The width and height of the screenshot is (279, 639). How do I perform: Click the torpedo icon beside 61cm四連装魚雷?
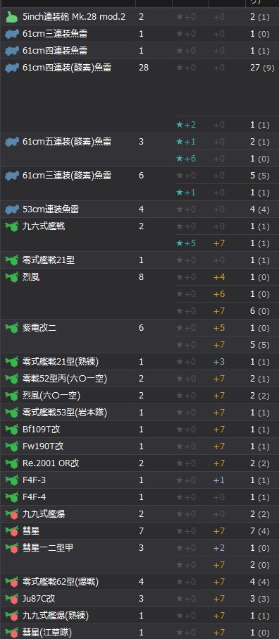pos(12,51)
